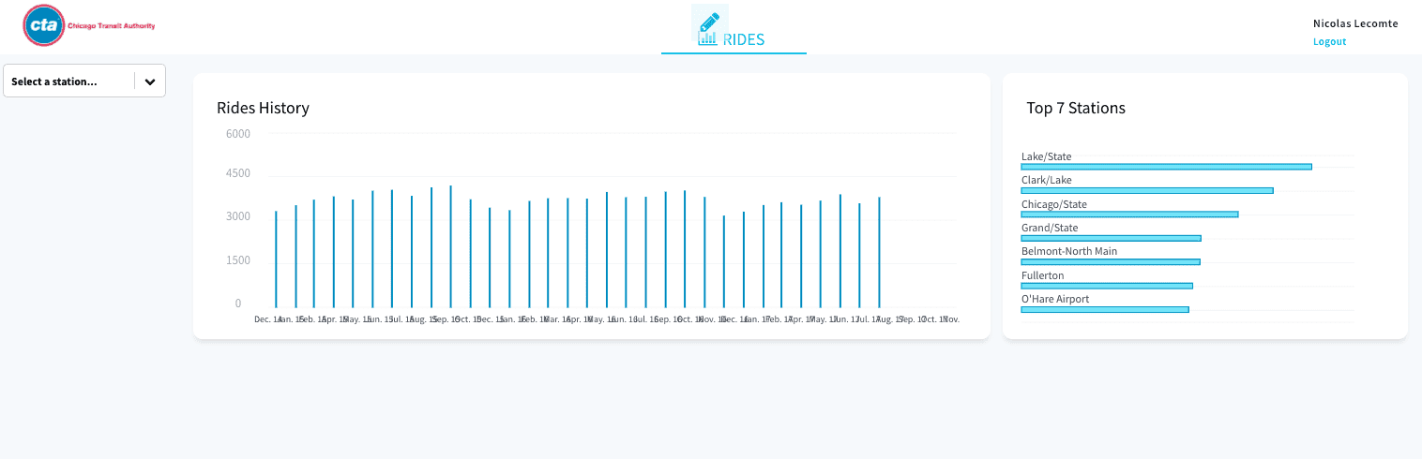Click the first Rides History bar above Dec. 14
Viewport: 1422px width, 459px height.
click(276, 259)
